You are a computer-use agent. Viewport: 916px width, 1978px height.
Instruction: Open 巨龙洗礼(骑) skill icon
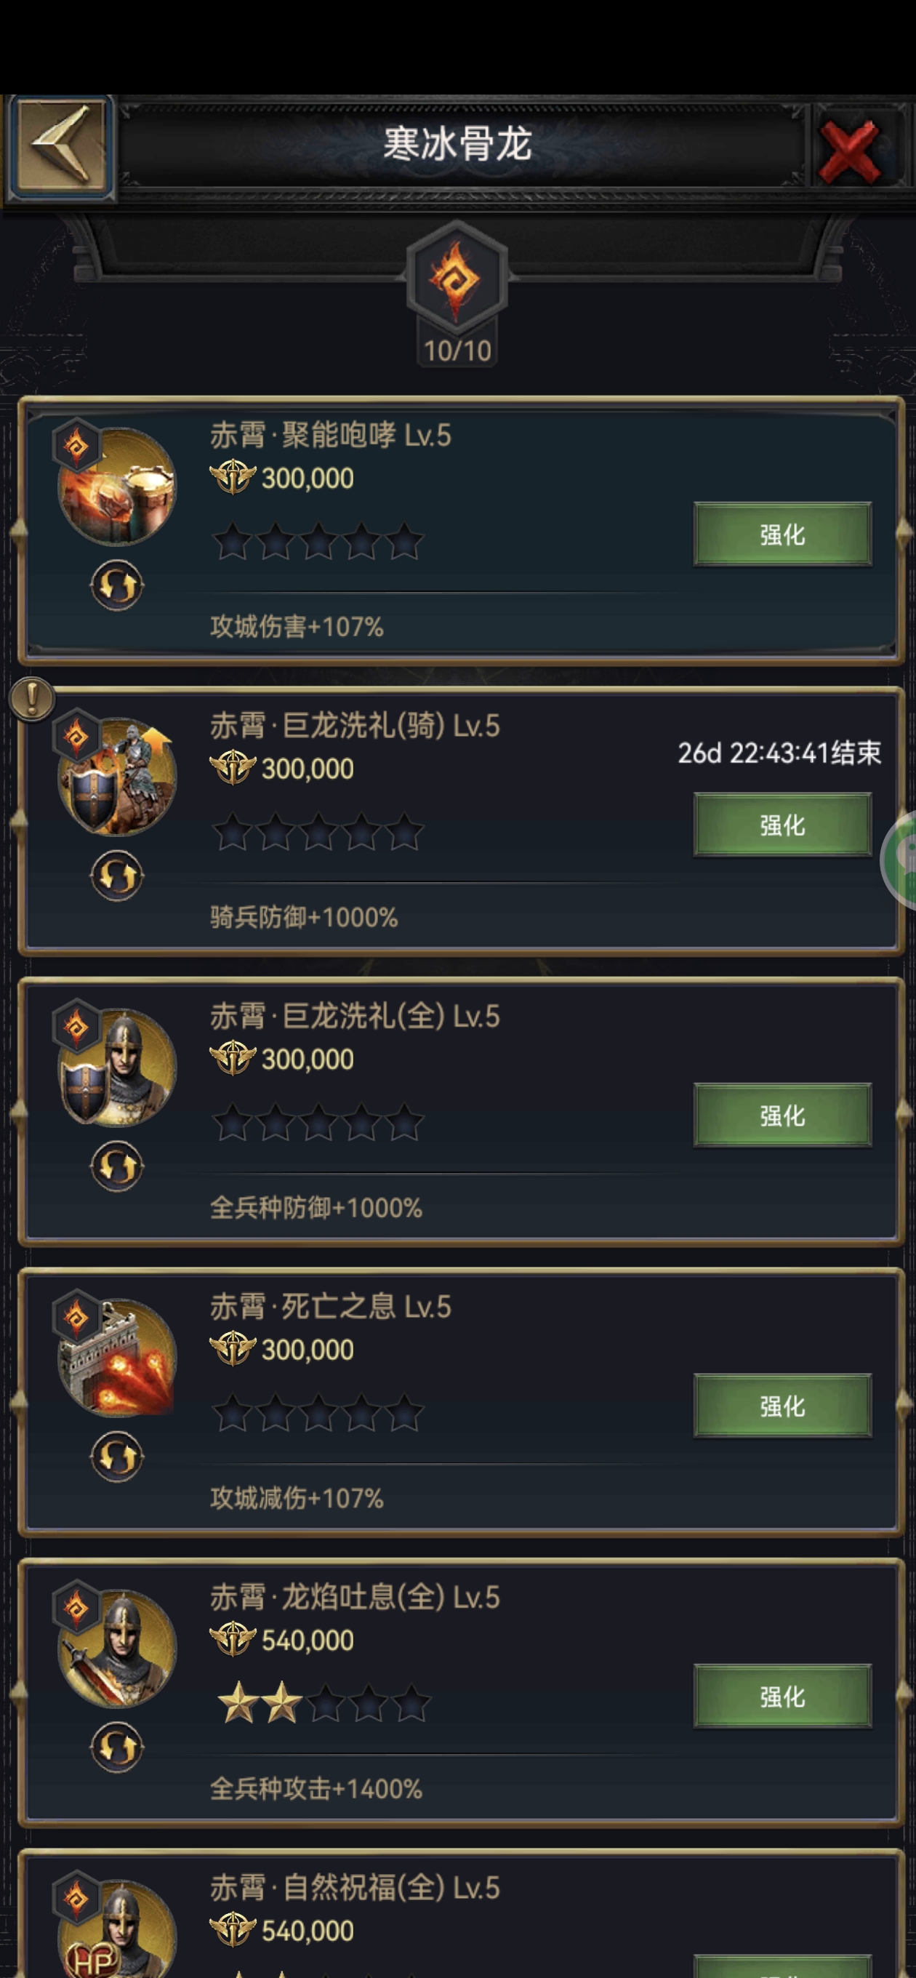[x=117, y=775]
